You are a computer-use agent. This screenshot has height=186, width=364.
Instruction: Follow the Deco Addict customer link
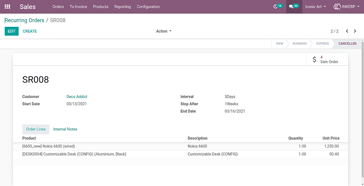tap(77, 97)
